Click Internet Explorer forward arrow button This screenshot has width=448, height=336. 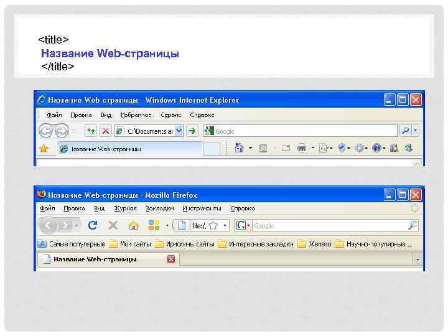[62, 131]
